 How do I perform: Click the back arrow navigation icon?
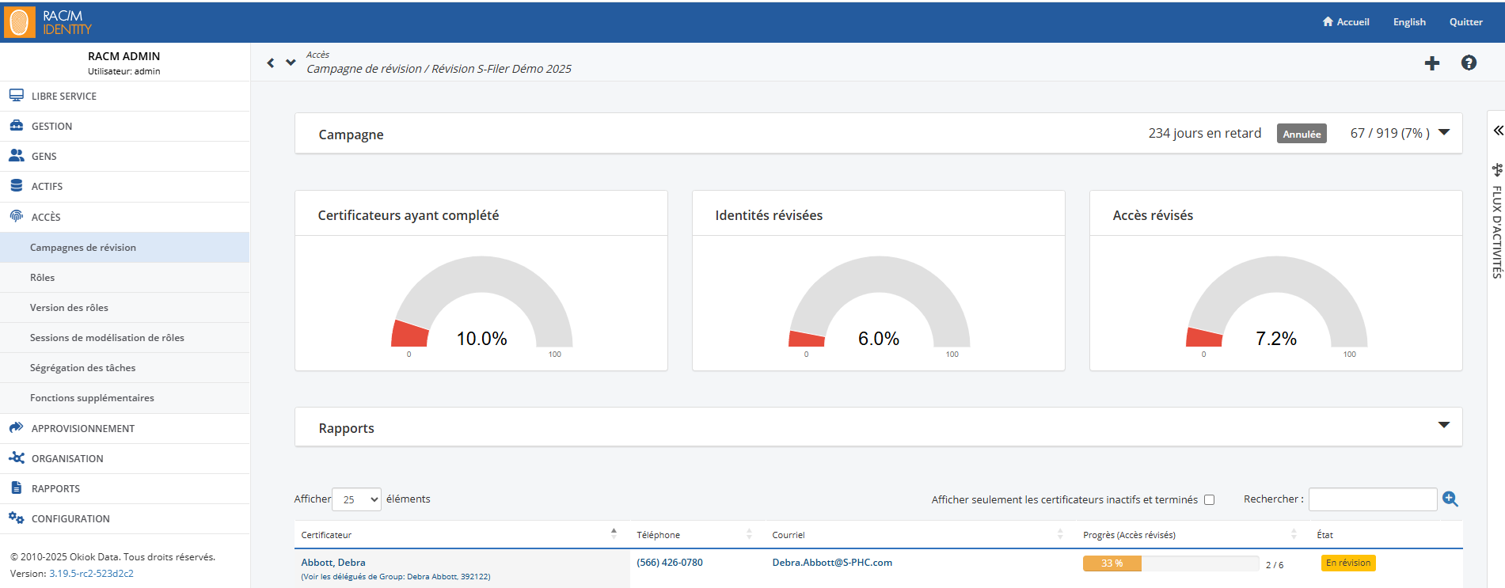[x=271, y=63]
